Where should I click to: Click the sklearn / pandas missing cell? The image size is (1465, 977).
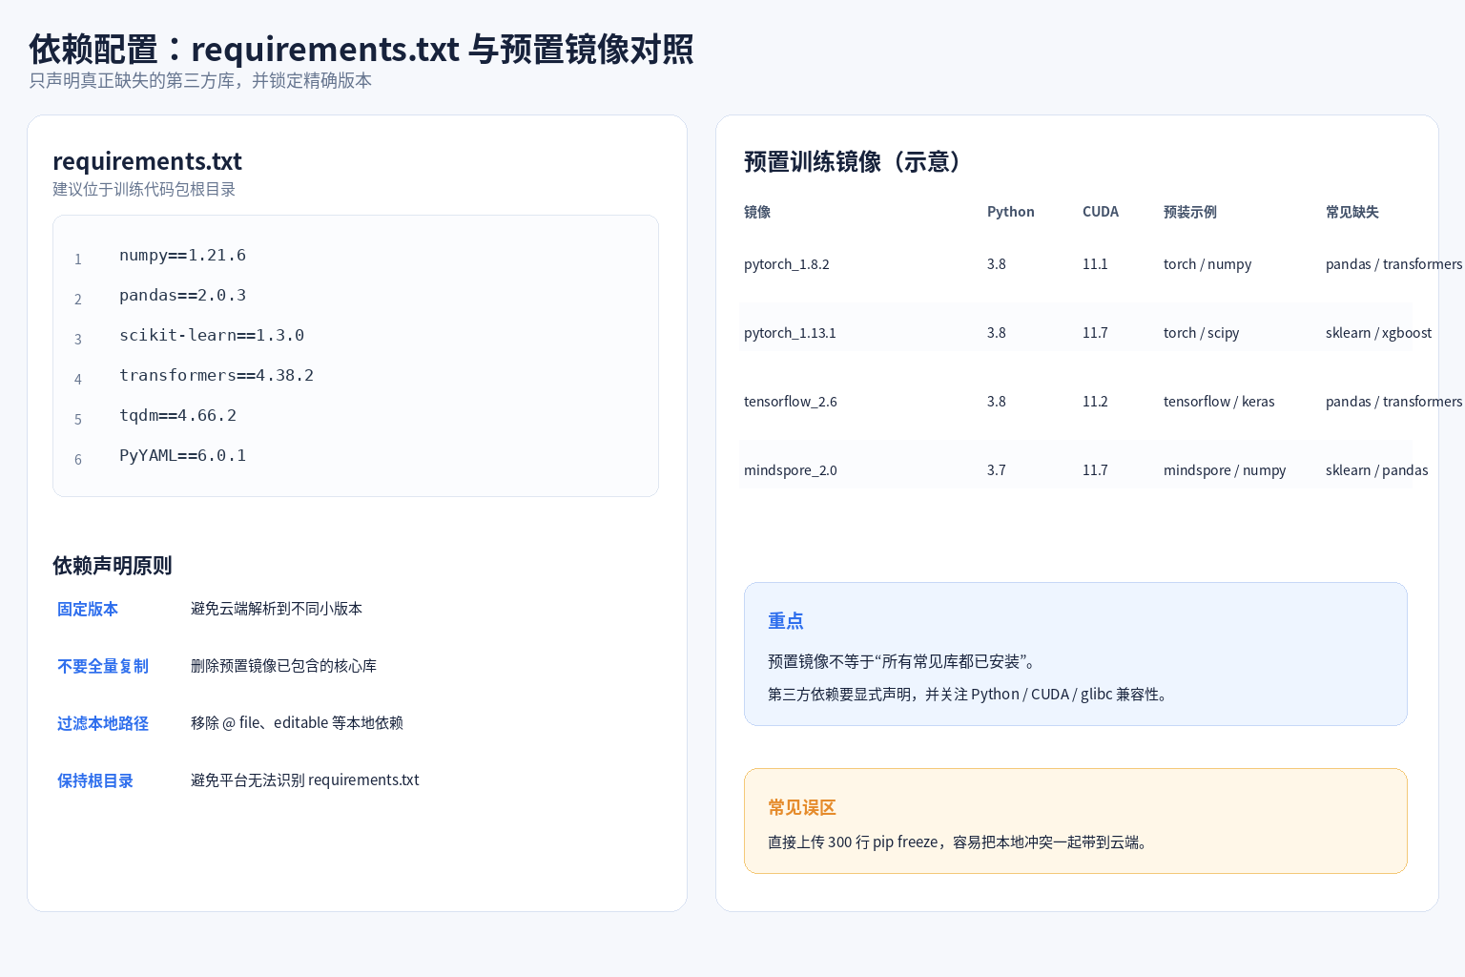1377,470
